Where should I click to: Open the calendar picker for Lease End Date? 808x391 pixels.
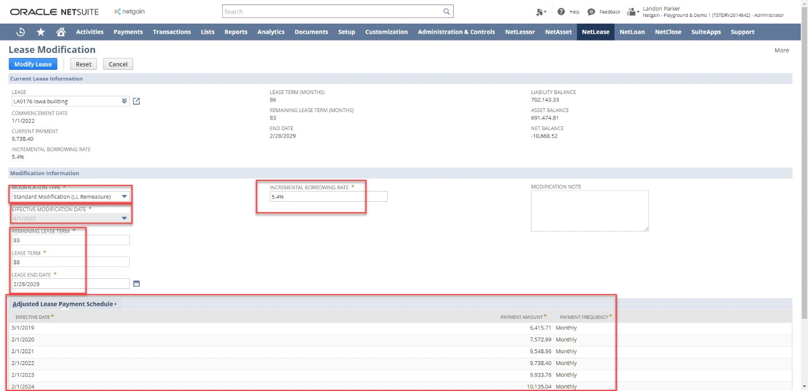click(137, 283)
